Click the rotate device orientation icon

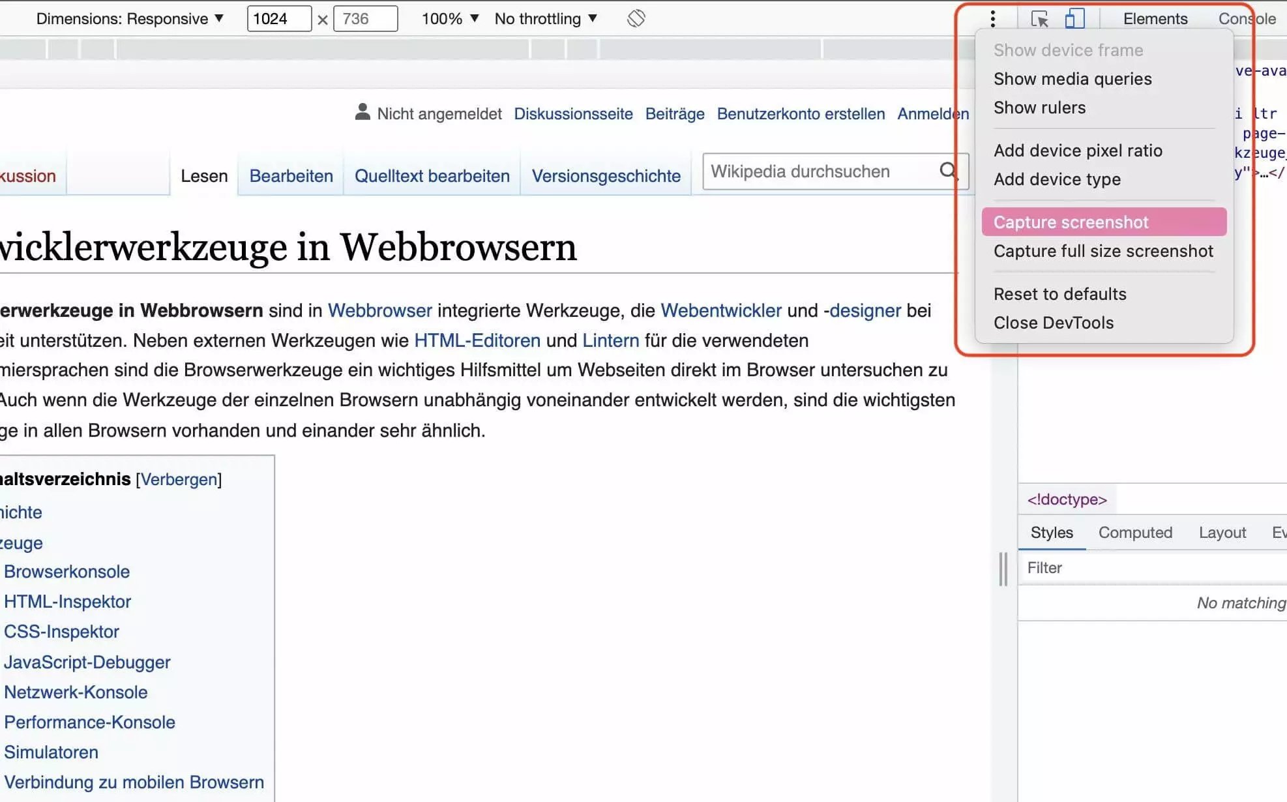pyautogui.click(x=636, y=19)
